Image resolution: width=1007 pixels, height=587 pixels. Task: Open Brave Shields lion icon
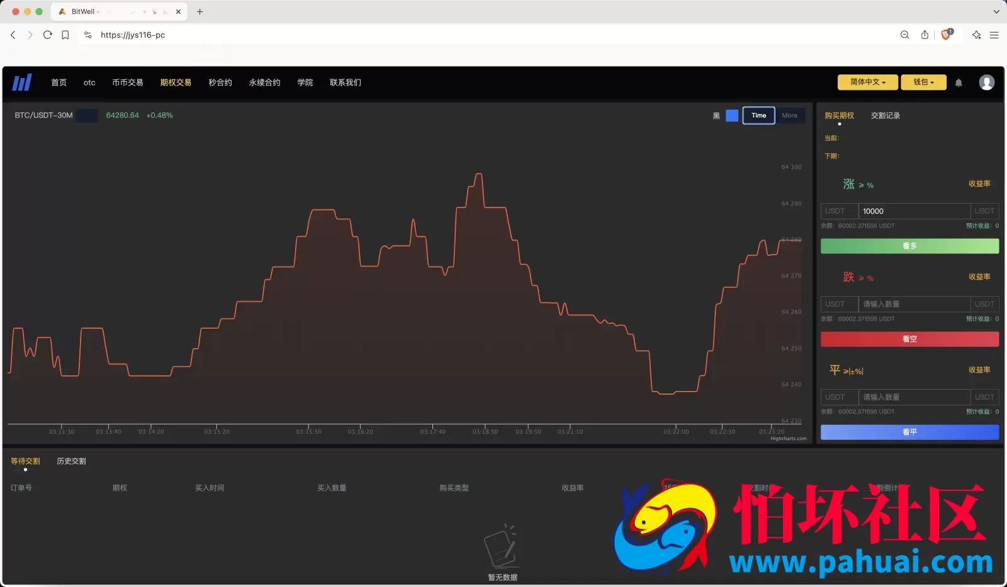[x=946, y=35]
